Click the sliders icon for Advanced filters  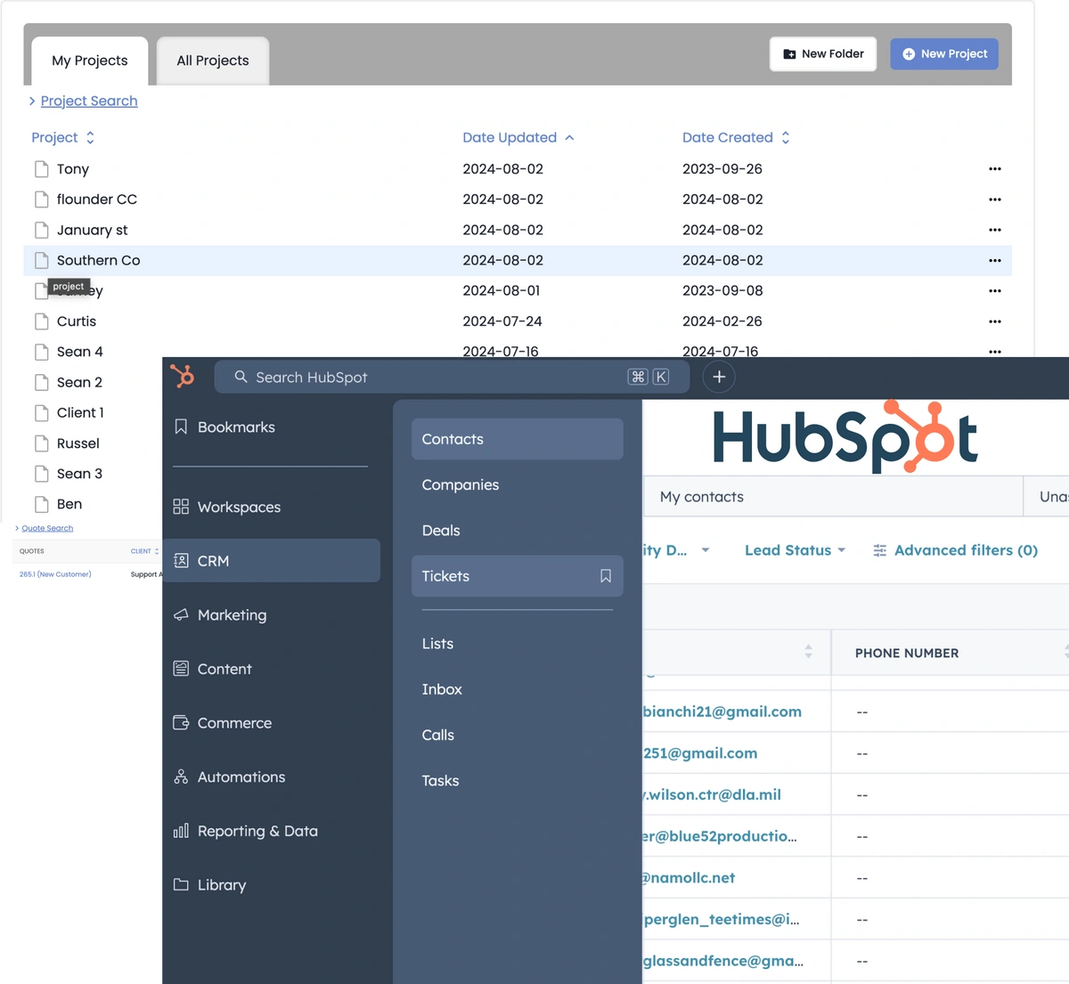tap(880, 550)
